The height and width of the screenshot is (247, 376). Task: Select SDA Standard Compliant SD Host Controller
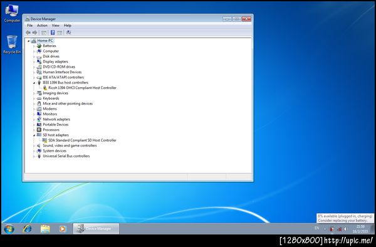click(82, 140)
